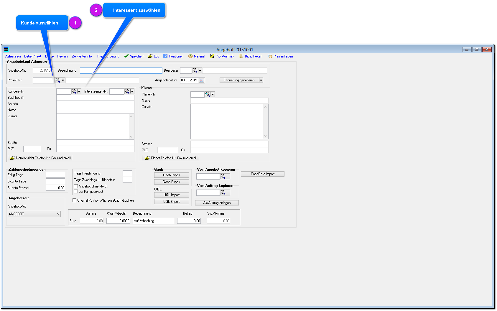Viewport: 497px width, 311px height.
Task: Open the Kunden-Nr dropdown arrow
Action: (x=79, y=91)
